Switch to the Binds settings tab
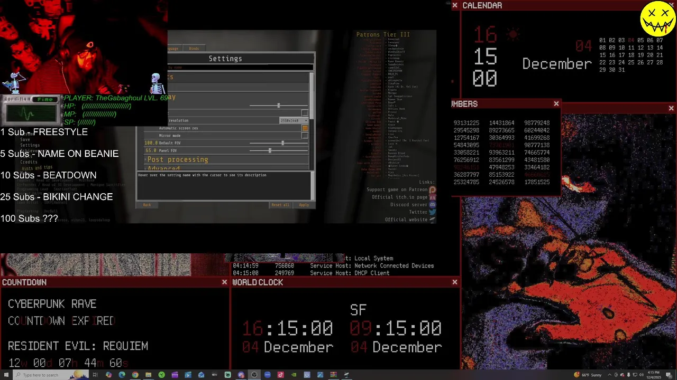The height and width of the screenshot is (380, 677). (x=194, y=48)
